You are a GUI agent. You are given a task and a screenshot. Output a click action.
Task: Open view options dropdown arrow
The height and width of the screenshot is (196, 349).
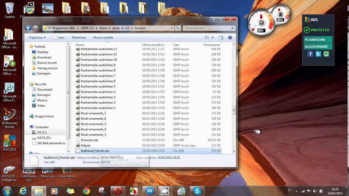coord(212,38)
